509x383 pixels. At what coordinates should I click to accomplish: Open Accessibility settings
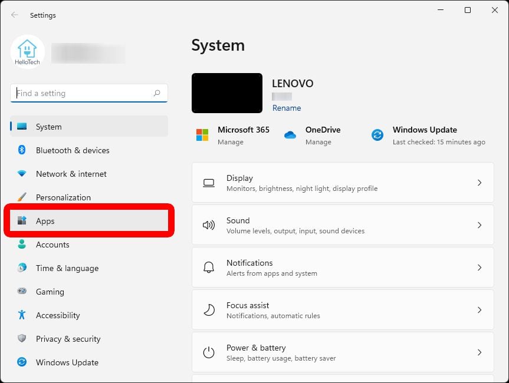click(x=89, y=315)
